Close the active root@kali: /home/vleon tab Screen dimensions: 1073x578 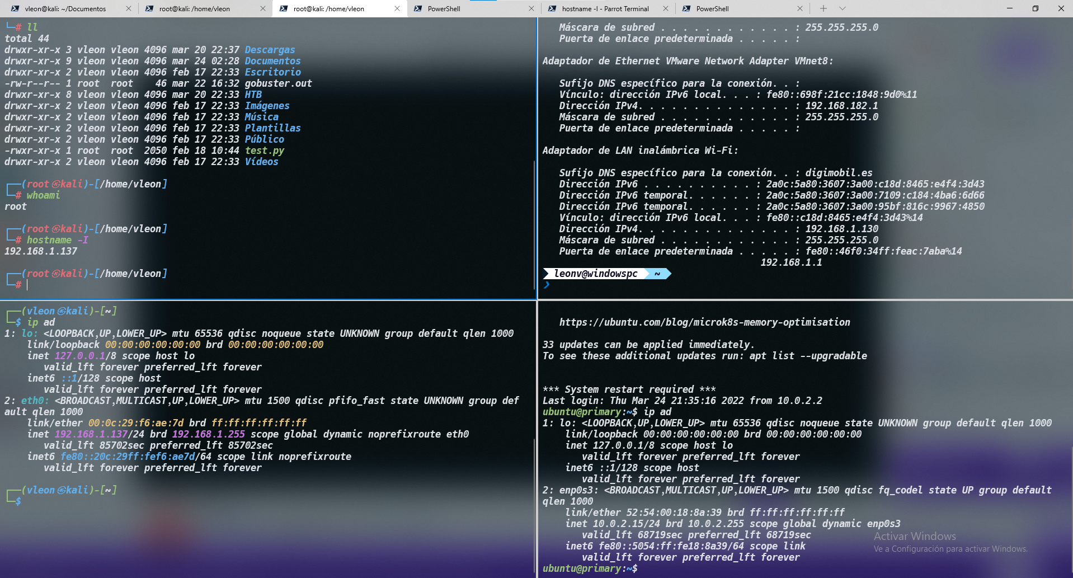click(397, 9)
